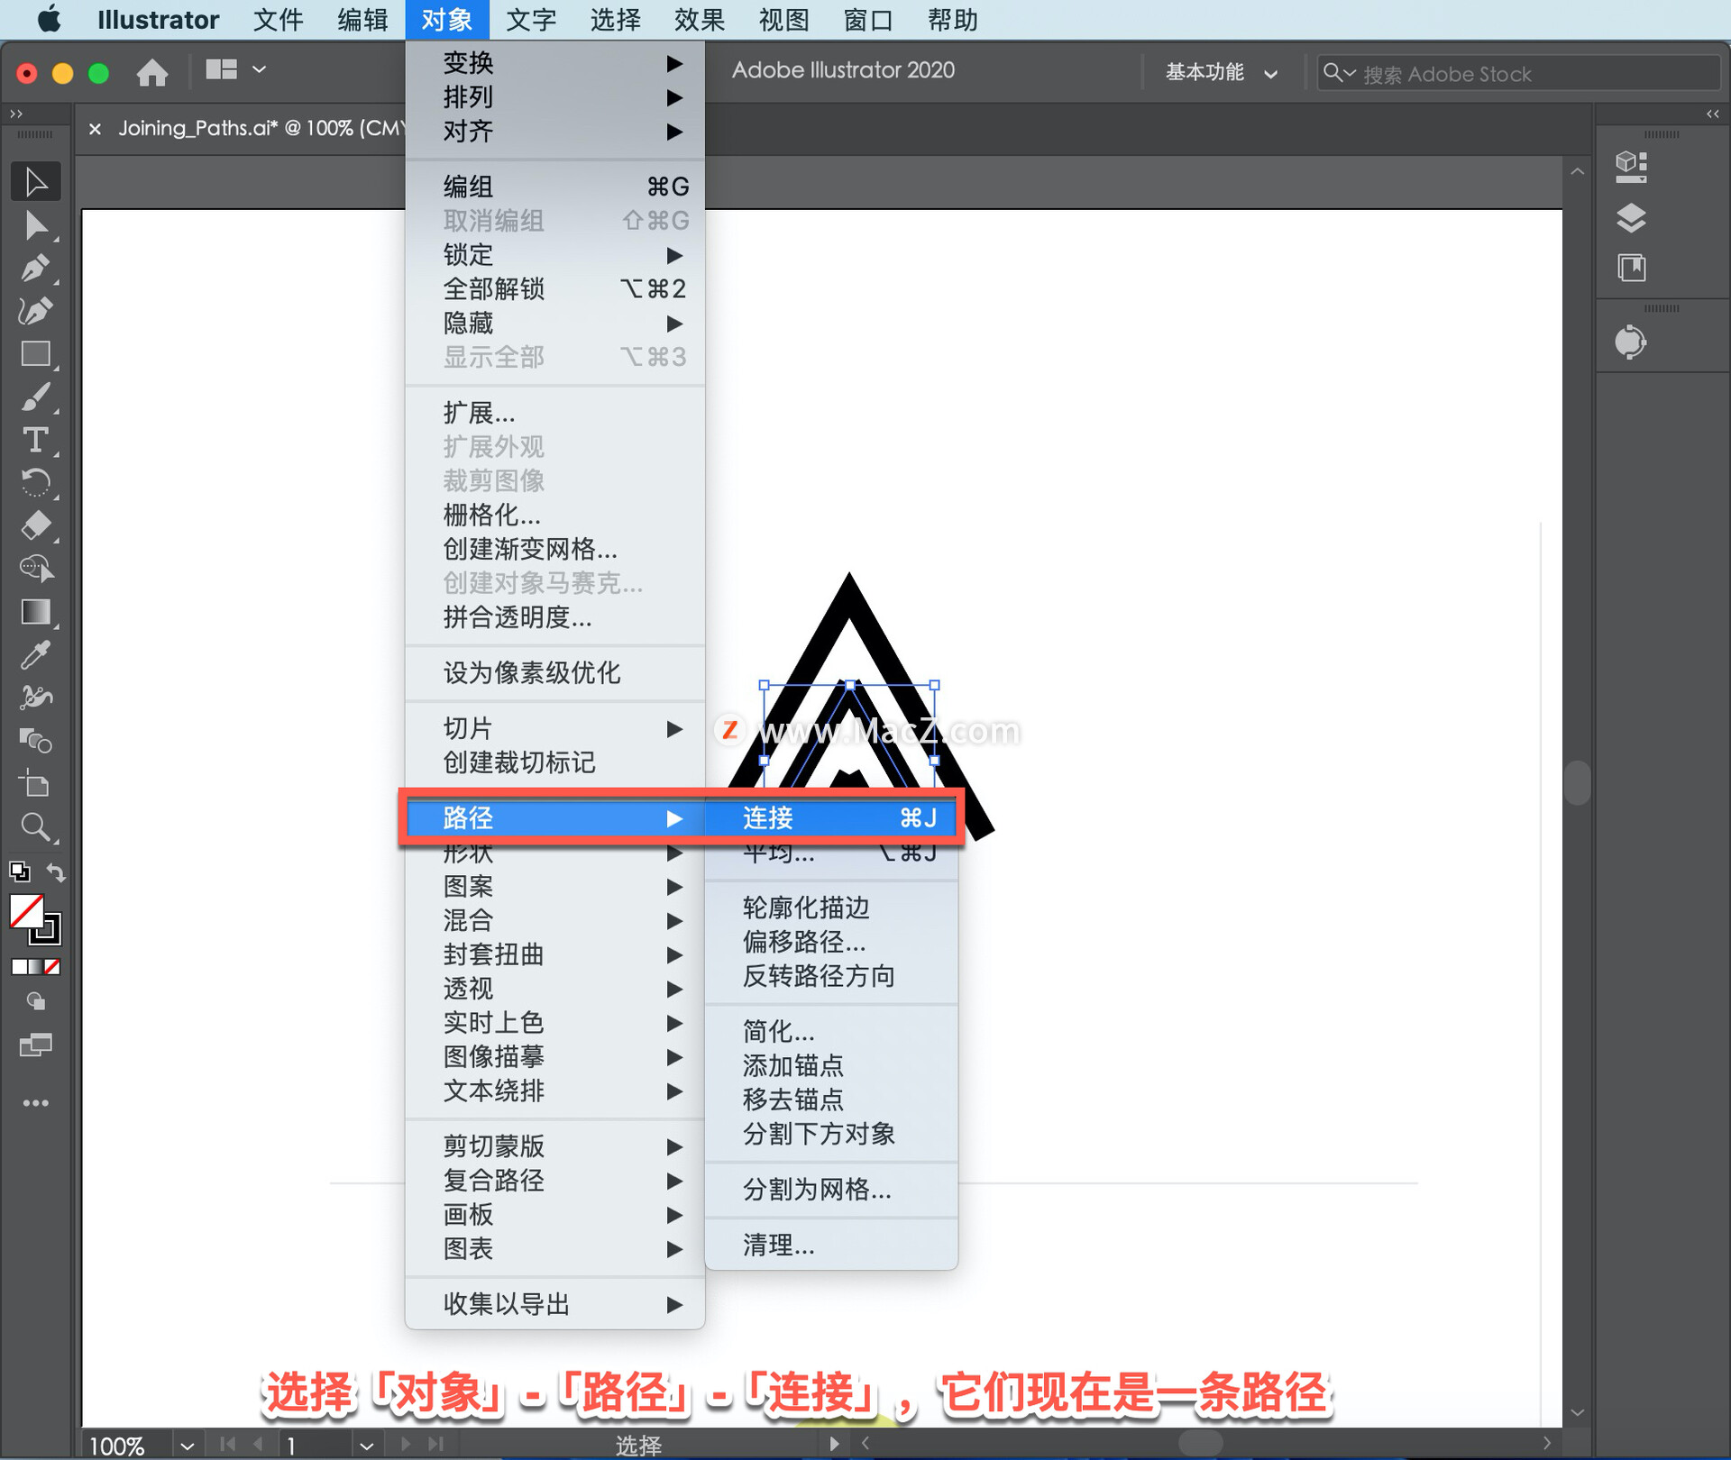Activate the Zoom tool magnifier
Screen dimensions: 1731x1460
(x=34, y=826)
